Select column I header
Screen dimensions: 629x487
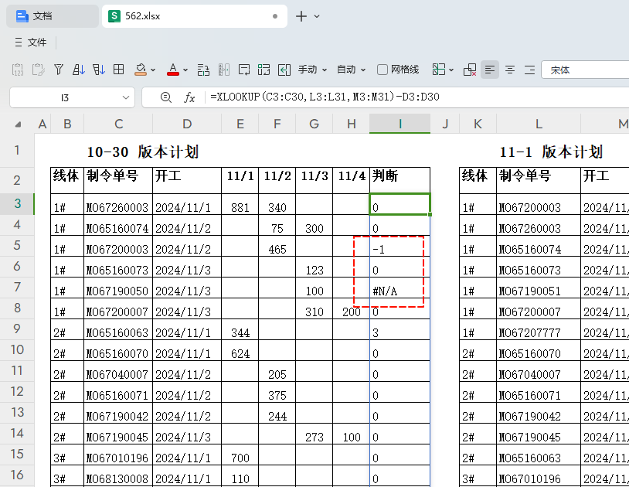coord(400,124)
